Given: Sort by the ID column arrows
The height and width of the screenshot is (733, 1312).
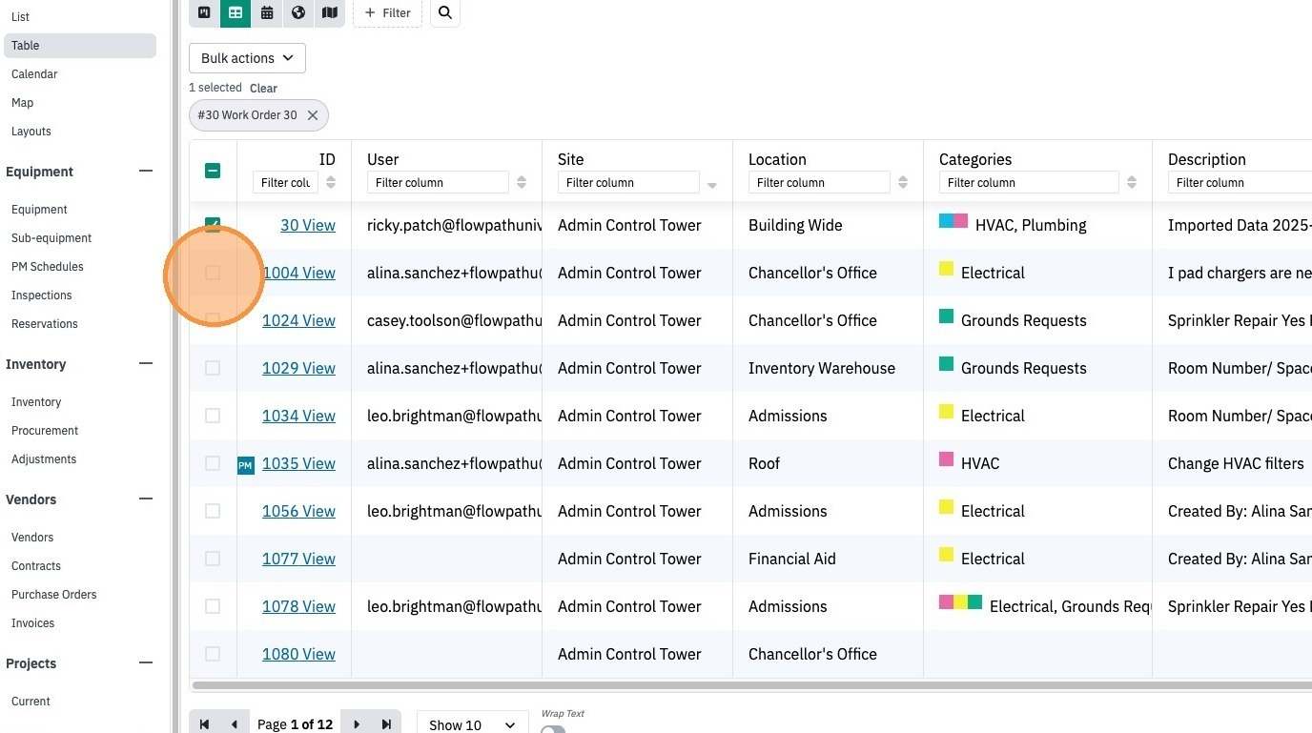Looking at the screenshot, I should [331, 182].
